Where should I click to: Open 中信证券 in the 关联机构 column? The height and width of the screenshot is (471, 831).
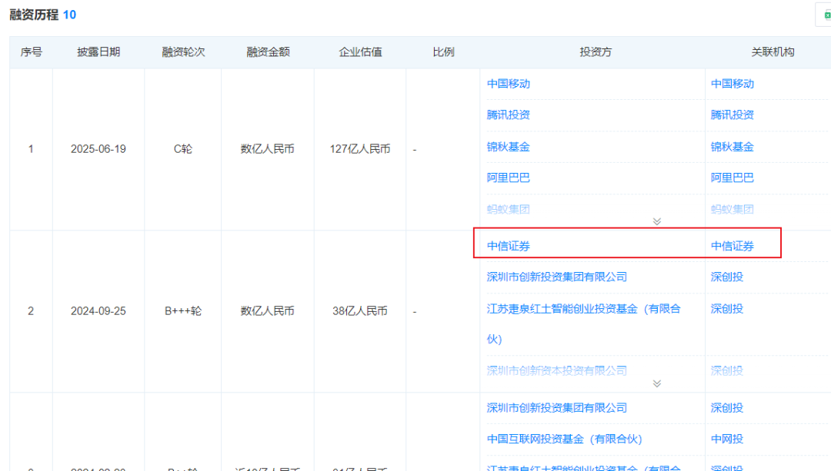tap(732, 246)
